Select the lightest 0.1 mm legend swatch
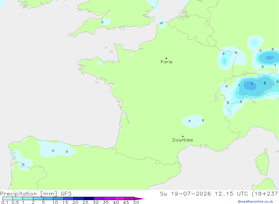 coord(8,198)
